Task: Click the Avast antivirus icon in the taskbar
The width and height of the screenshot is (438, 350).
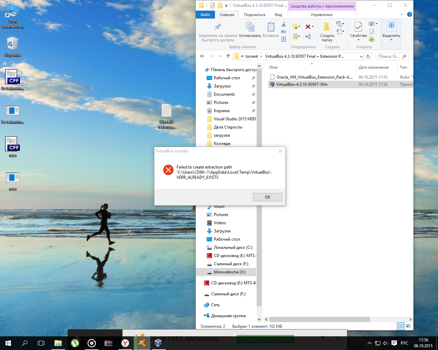Action: (142, 343)
